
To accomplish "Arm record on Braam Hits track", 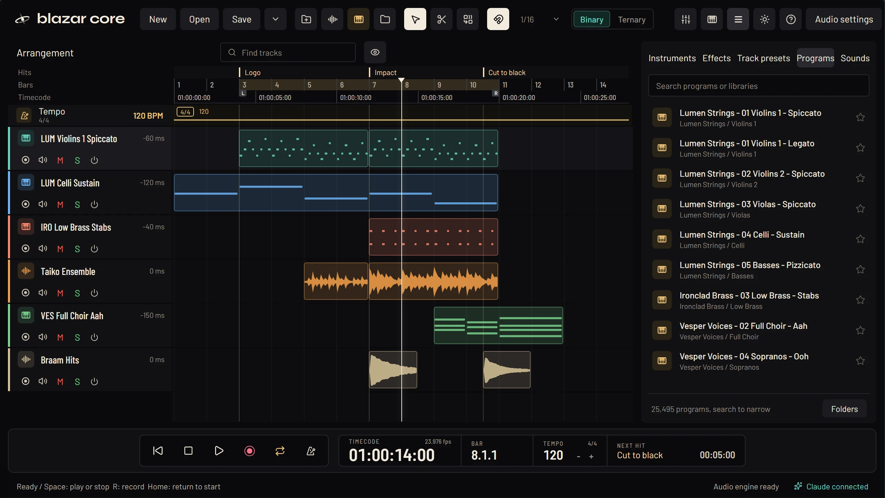I will coord(26,381).
